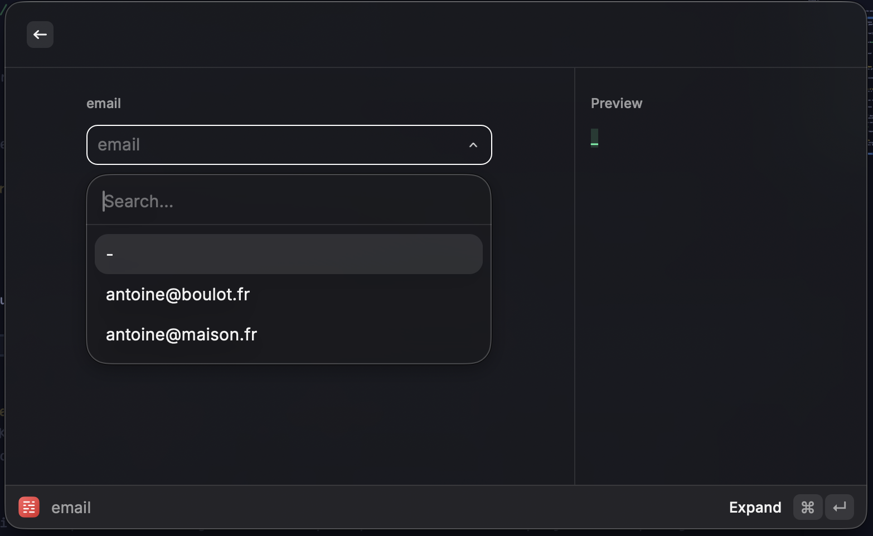
Task: Click the email snippet name in footer
Action: (71, 508)
